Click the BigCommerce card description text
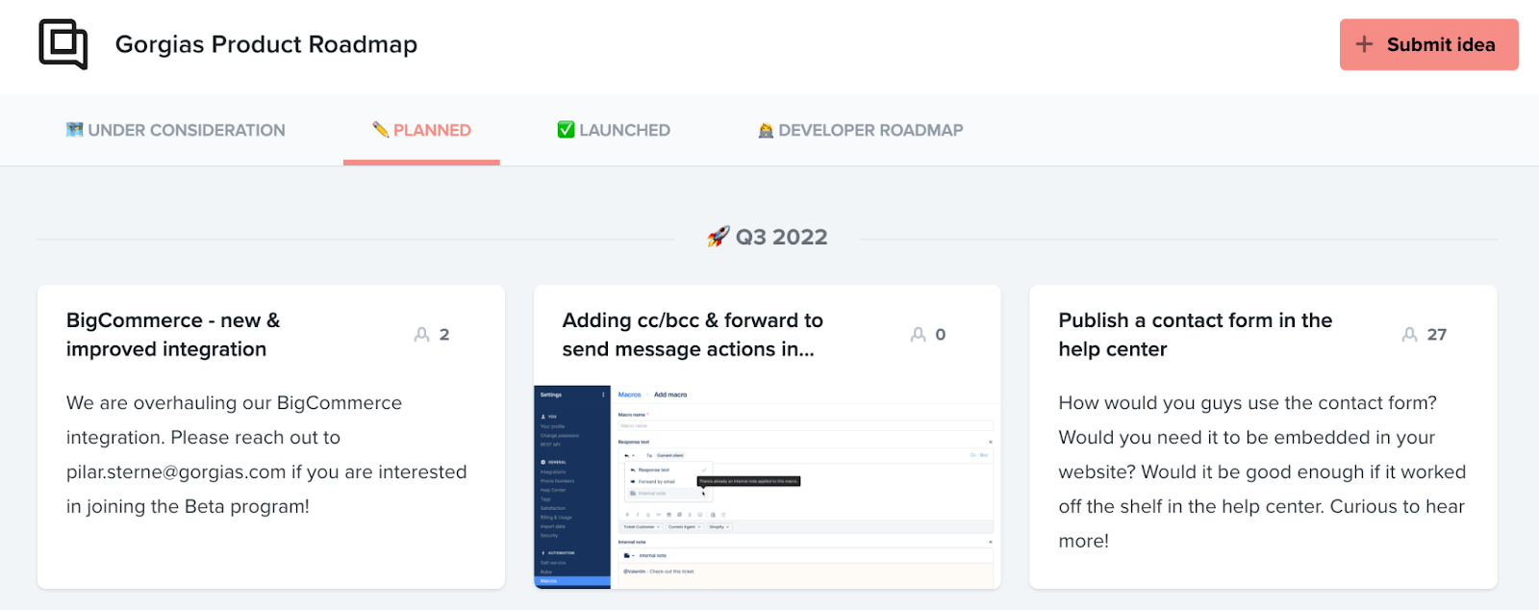1539x610 pixels. click(x=266, y=454)
